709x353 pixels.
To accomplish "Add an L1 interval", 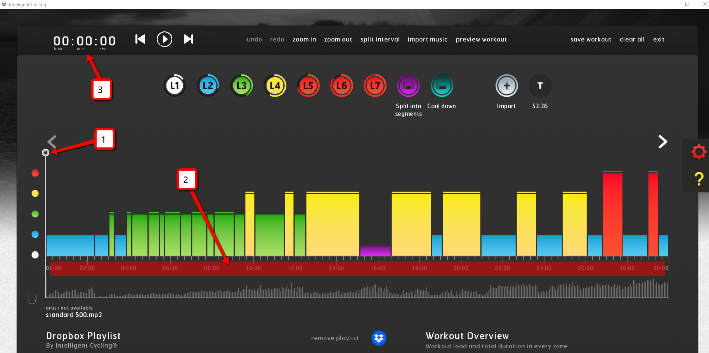I will pyautogui.click(x=175, y=86).
